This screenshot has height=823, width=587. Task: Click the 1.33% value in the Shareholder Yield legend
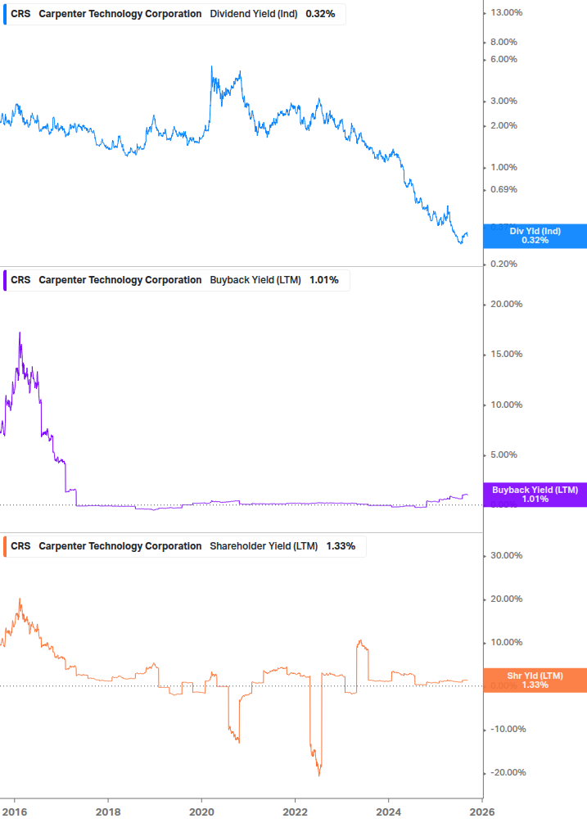(x=341, y=546)
